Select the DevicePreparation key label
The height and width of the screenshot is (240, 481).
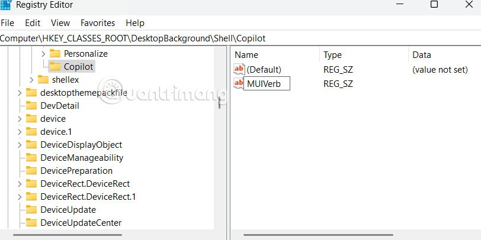(76, 170)
